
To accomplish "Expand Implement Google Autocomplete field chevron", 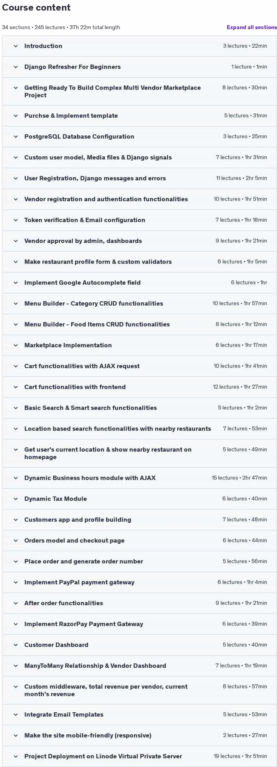I will coord(16,283).
